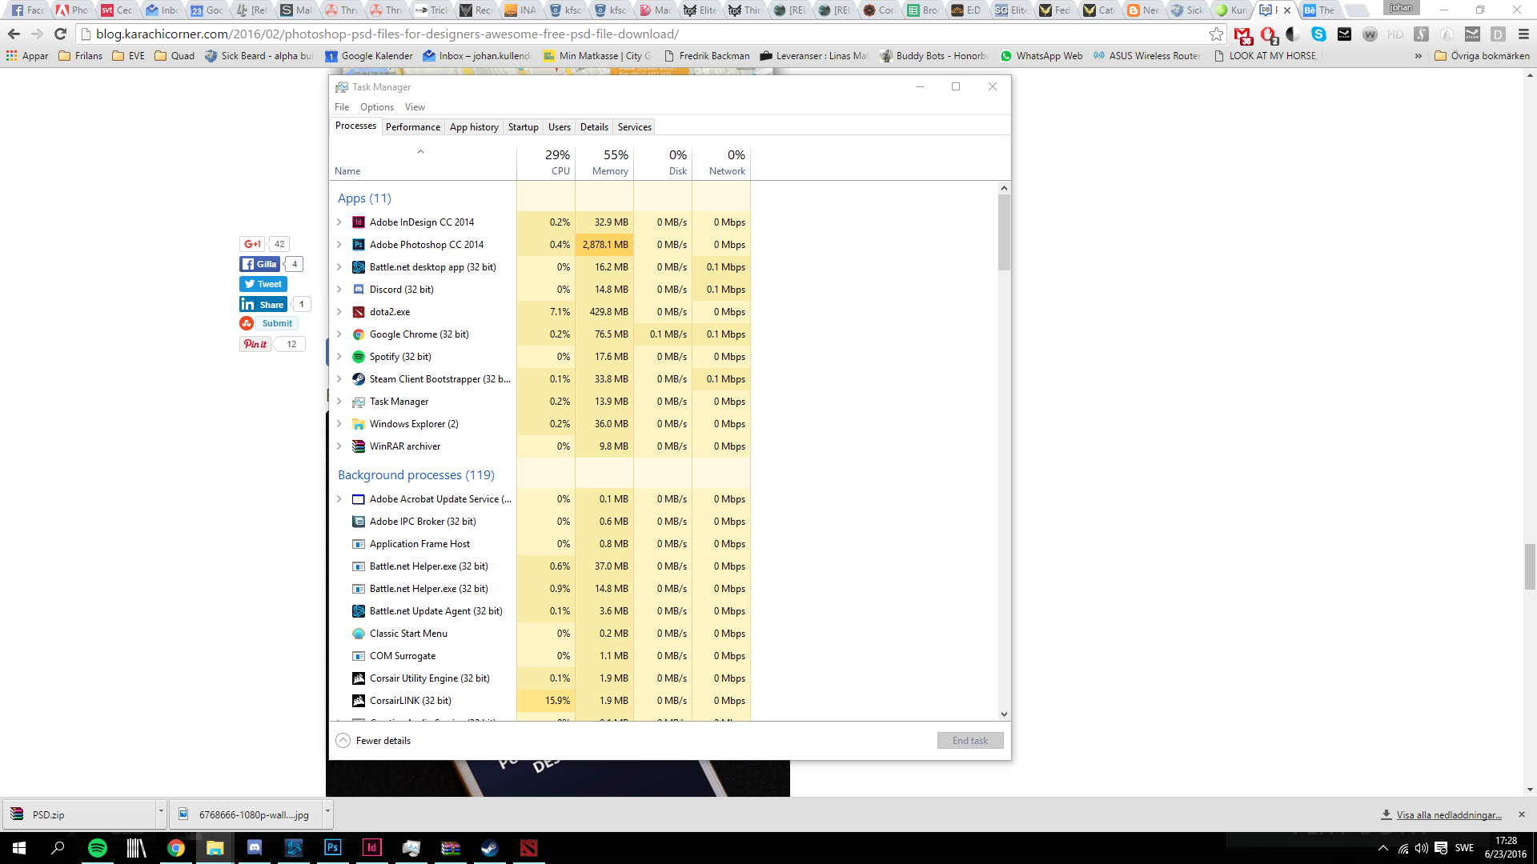Open Spotify from the Windows taskbar
This screenshot has width=1537, height=864.
coord(97,848)
